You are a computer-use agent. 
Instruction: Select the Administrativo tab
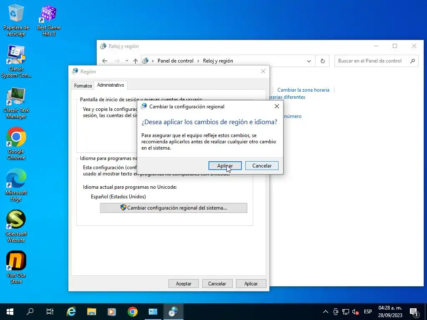pyautogui.click(x=111, y=85)
